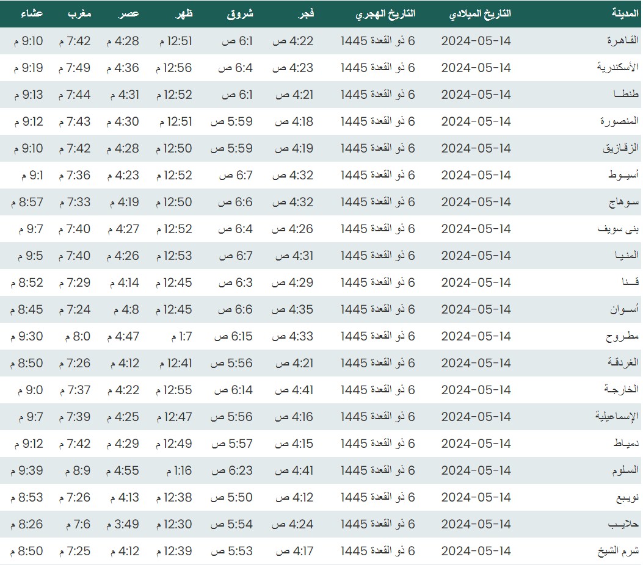Screen dimensions: 643x565
Task: Click the المدينة column header
Action: point(625,13)
